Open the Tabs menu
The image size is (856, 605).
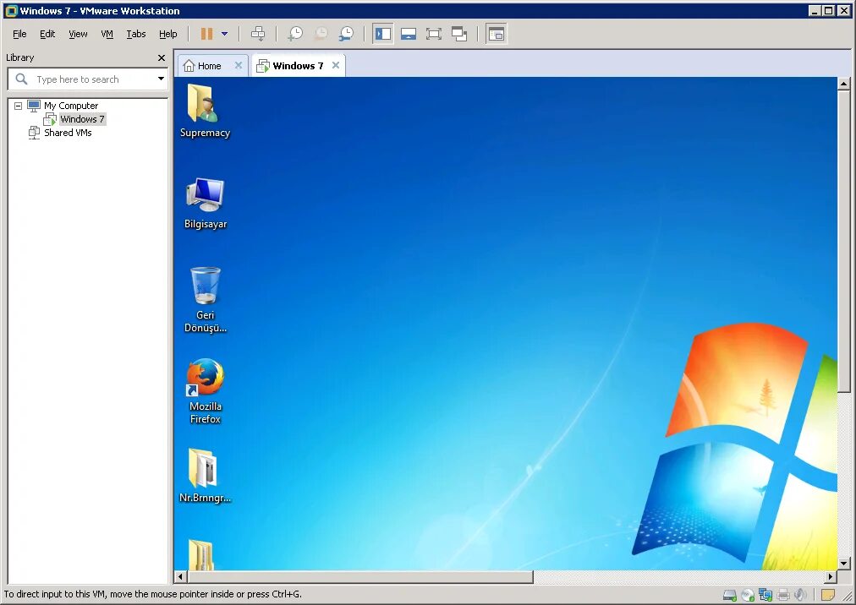(136, 34)
